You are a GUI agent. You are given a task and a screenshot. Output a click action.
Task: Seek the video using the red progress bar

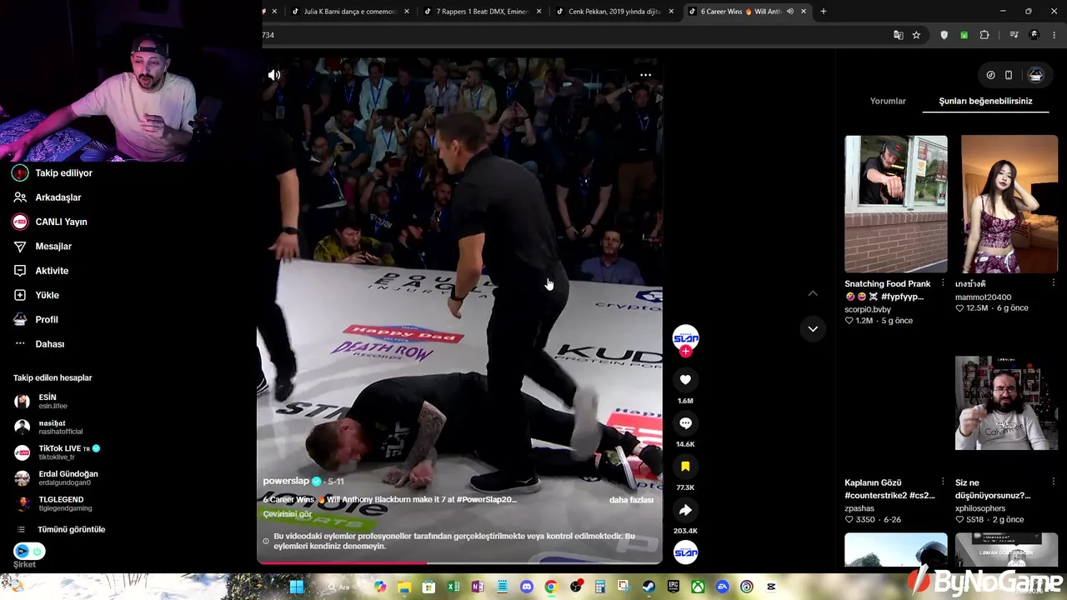click(459, 563)
